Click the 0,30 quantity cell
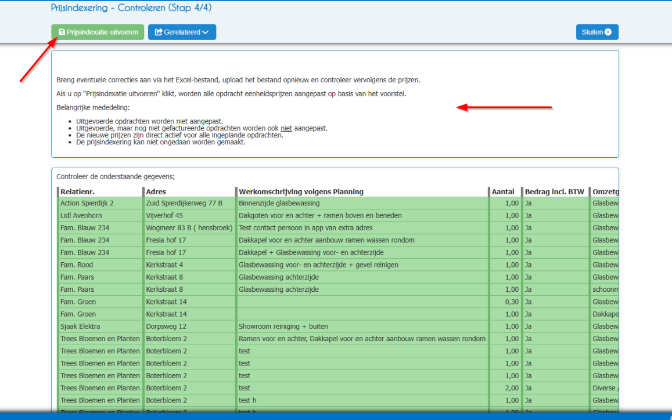The width and height of the screenshot is (672, 420). (x=505, y=302)
